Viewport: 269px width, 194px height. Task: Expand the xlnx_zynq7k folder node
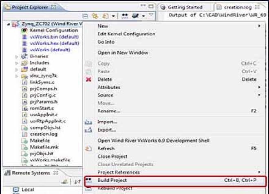click(17, 76)
